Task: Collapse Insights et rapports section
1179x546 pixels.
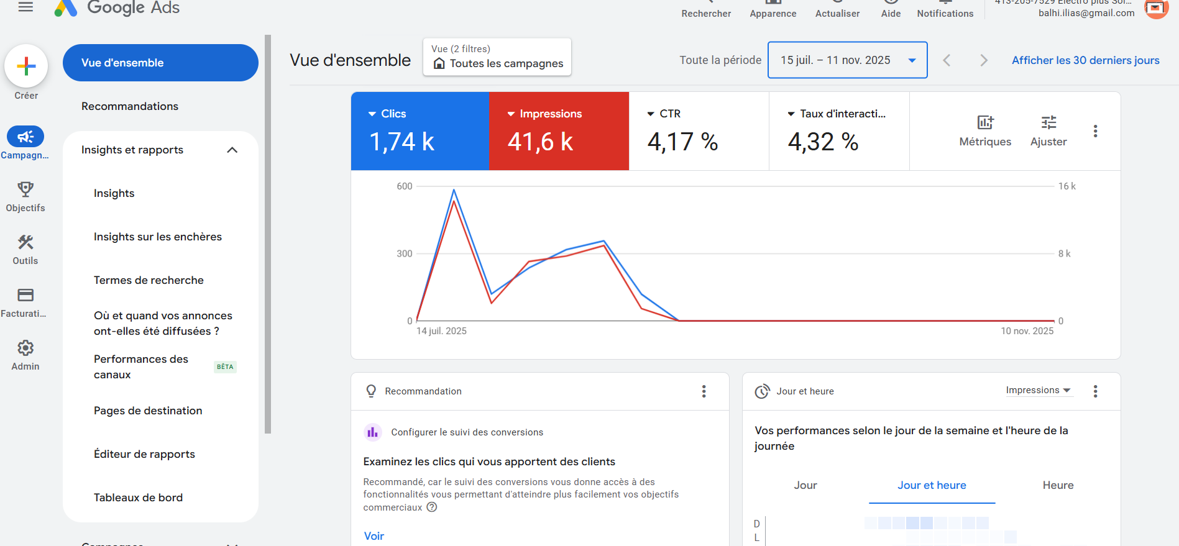Action: click(232, 150)
